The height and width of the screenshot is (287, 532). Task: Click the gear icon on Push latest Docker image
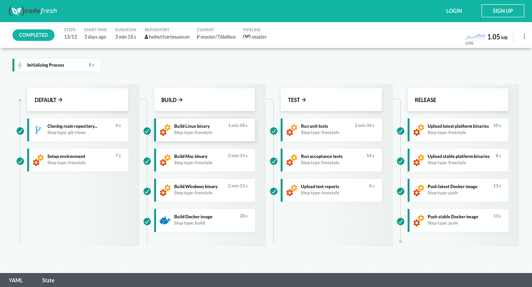pos(418,190)
